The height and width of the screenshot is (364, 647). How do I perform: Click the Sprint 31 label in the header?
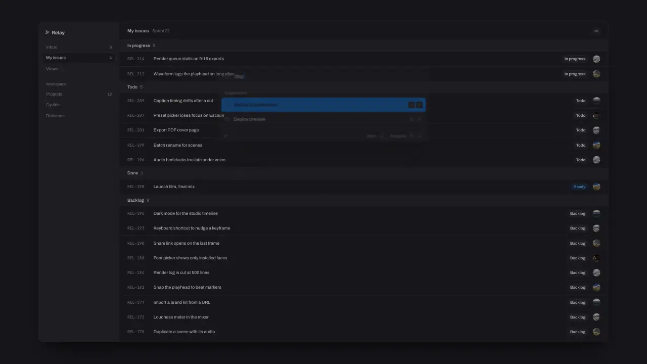click(161, 31)
